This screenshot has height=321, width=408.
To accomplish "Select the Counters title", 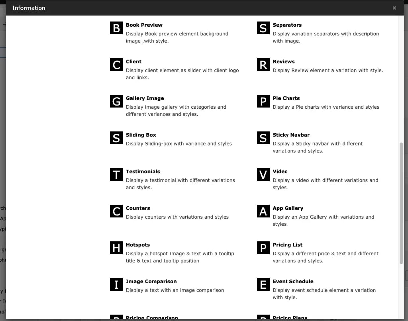I will tap(138, 208).
